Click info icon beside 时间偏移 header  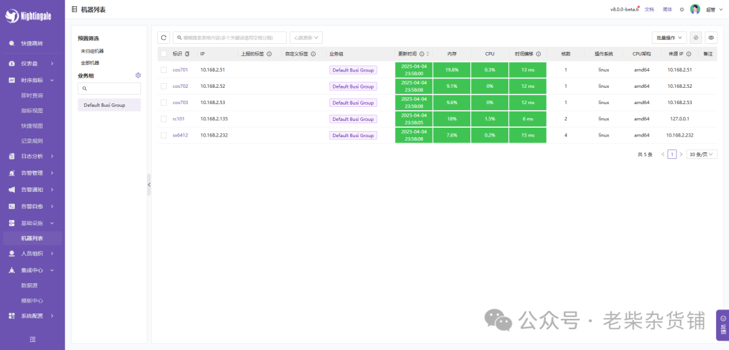[x=539, y=54]
